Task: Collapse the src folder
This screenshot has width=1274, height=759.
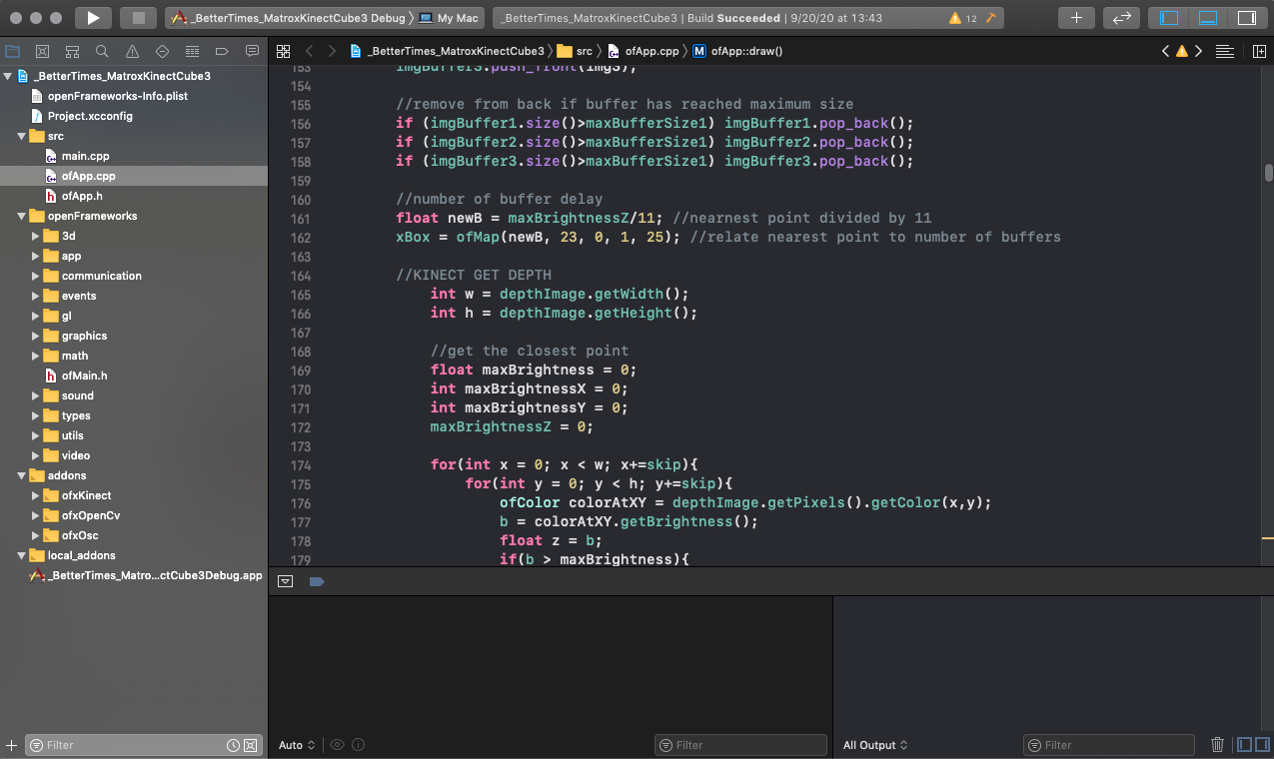Action: point(21,136)
